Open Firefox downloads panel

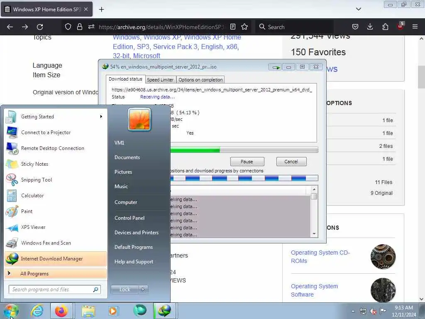point(370,27)
